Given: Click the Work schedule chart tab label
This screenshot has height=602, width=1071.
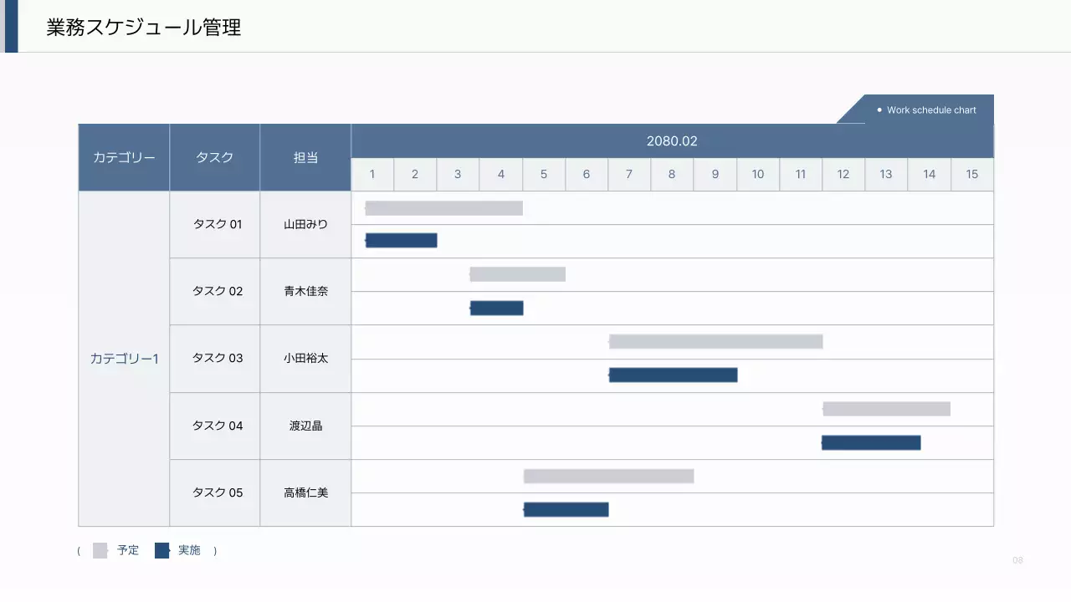Looking at the screenshot, I should [x=930, y=110].
